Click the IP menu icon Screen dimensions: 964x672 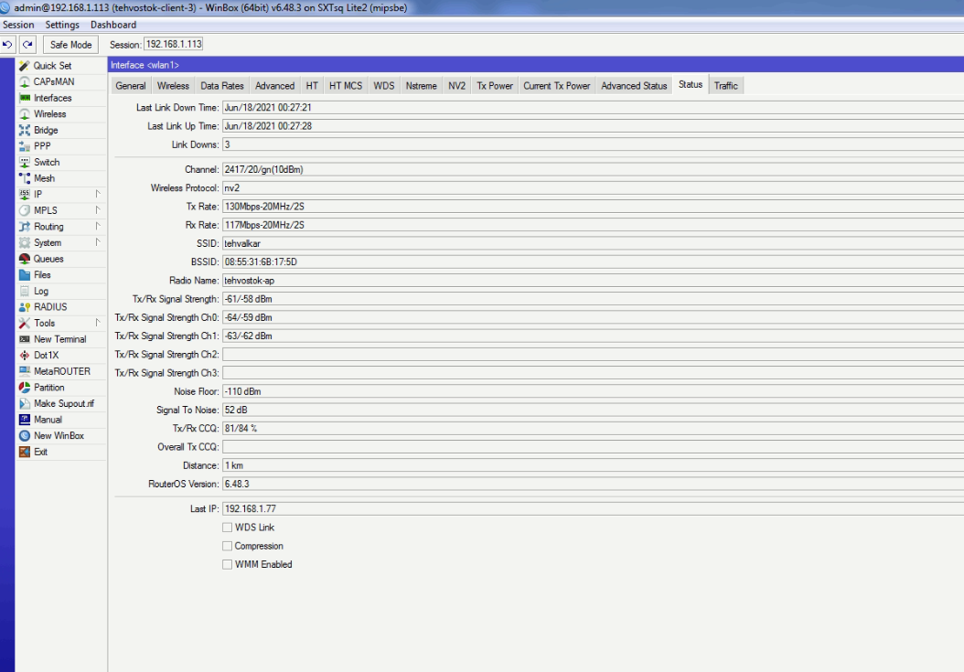coord(24,194)
